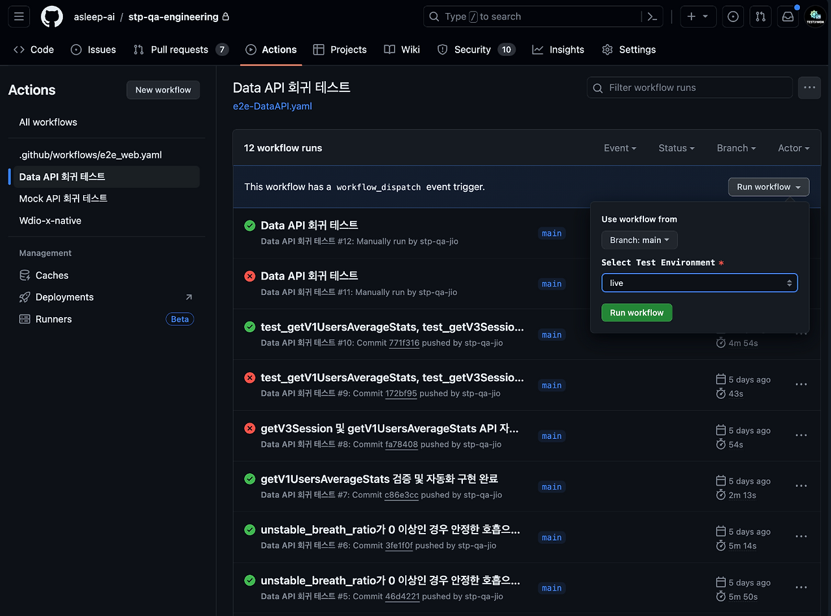The width and height of the screenshot is (831, 616).
Task: Click success status icon of run #7
Action: [x=250, y=479]
